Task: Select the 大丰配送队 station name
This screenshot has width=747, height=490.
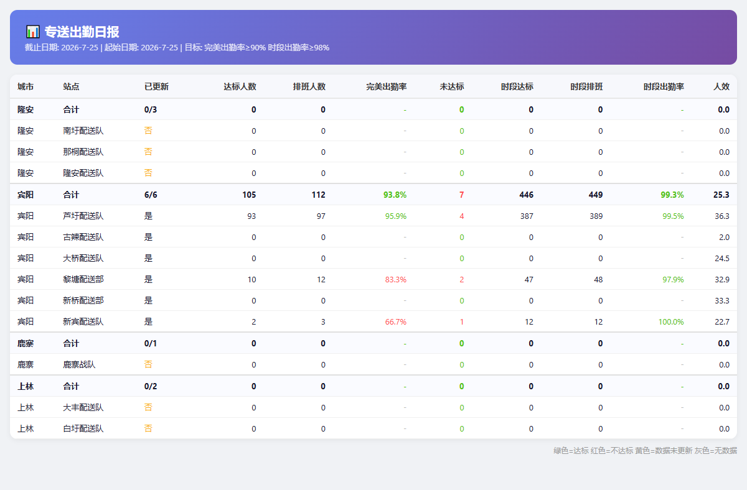Action: [83, 407]
